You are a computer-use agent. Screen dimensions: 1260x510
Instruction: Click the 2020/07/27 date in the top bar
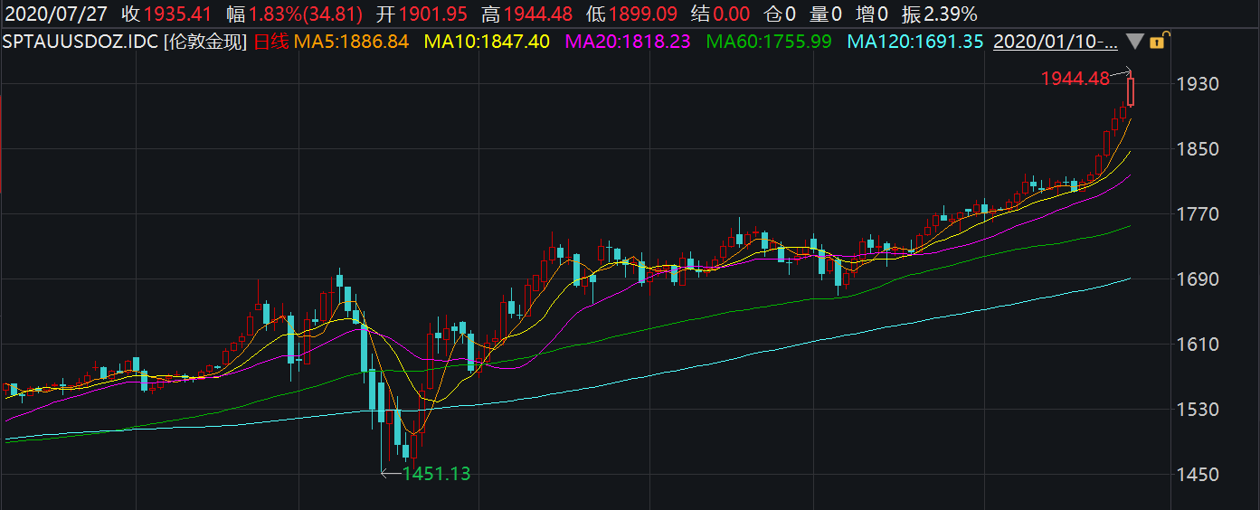pyautogui.click(x=56, y=14)
